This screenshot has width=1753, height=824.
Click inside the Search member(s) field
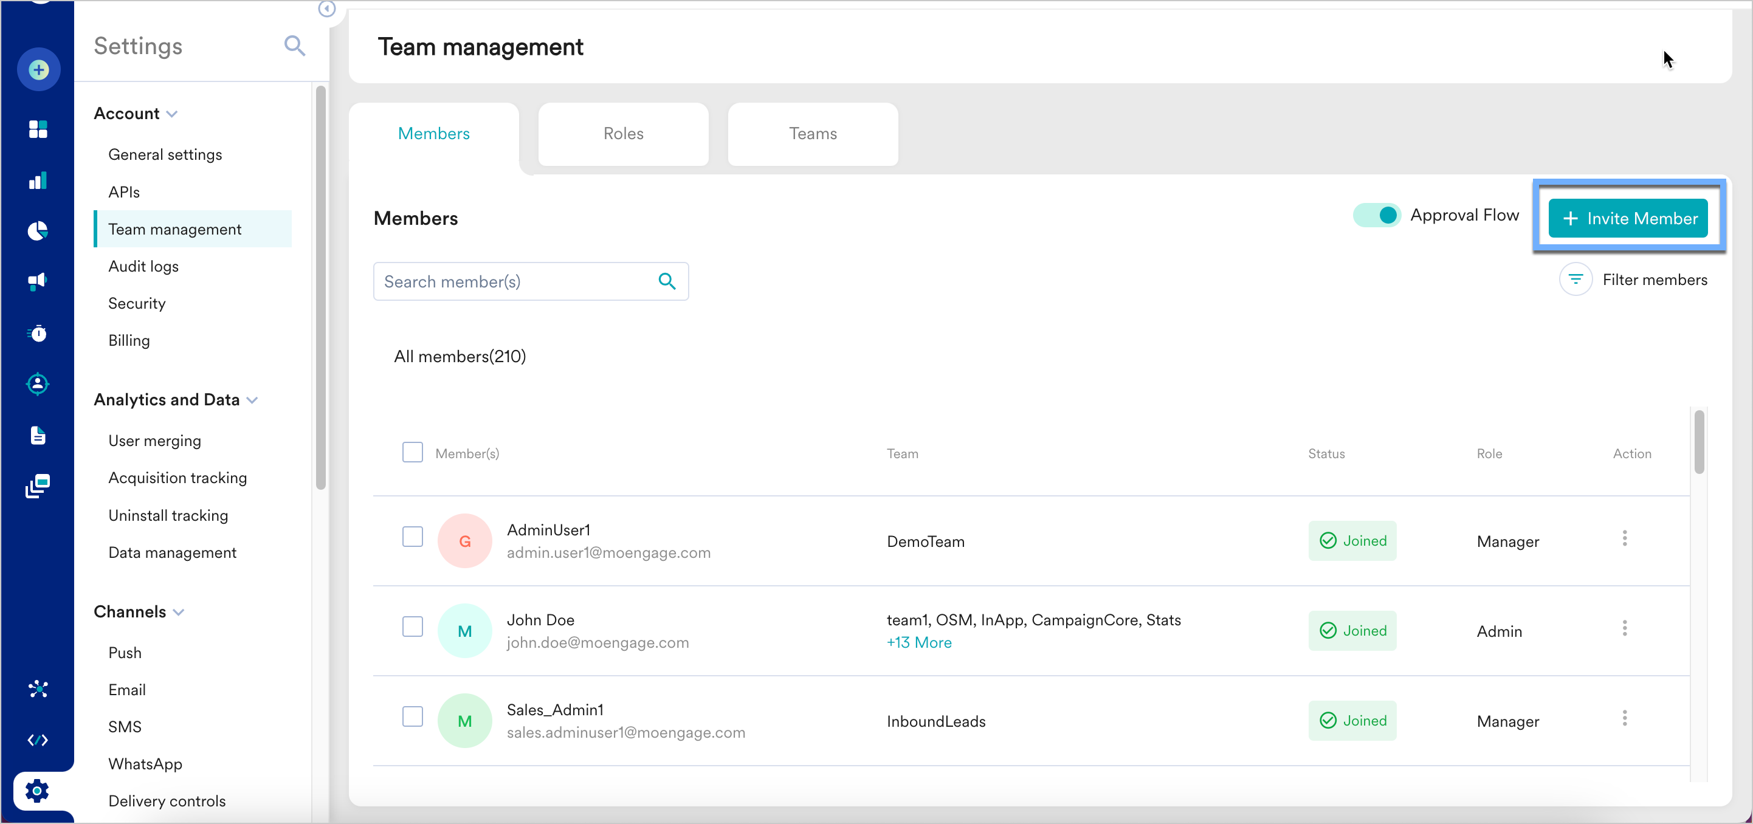click(x=517, y=281)
